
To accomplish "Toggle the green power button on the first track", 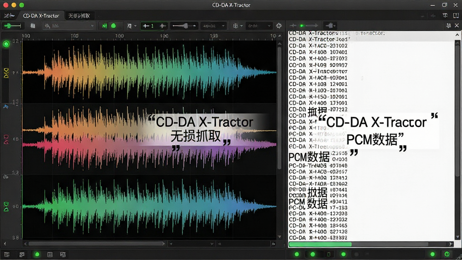I will pyautogui.click(x=6, y=44).
